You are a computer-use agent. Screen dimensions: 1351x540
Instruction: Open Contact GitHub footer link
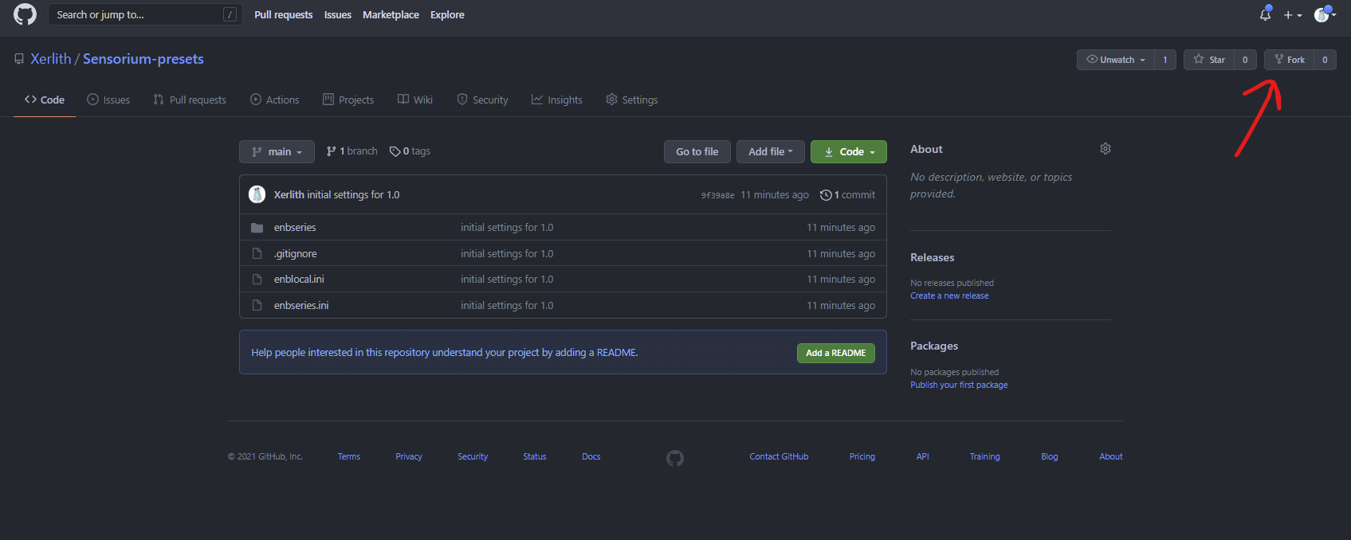779,457
